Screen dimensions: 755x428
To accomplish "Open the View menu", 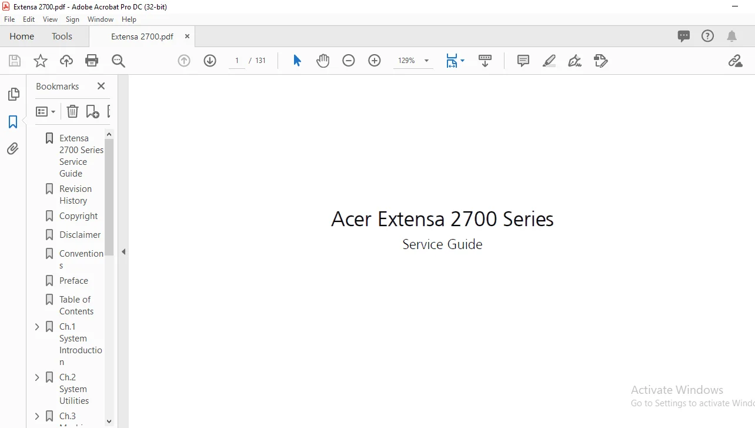I will tap(50, 19).
